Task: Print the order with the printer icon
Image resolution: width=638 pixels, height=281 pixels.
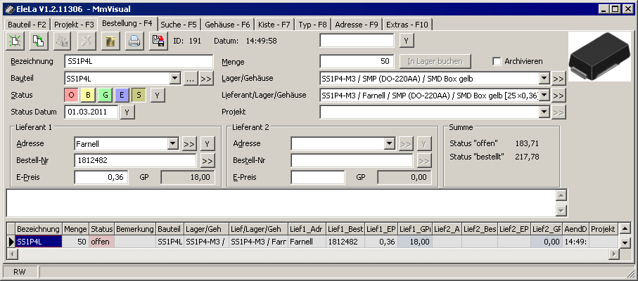Action: [134, 41]
